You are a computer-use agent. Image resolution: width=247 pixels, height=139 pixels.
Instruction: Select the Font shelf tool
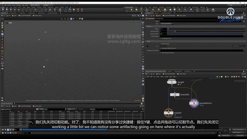pos(55,10)
